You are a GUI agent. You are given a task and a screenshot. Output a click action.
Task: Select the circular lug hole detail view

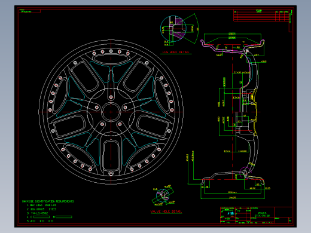(x=173, y=29)
